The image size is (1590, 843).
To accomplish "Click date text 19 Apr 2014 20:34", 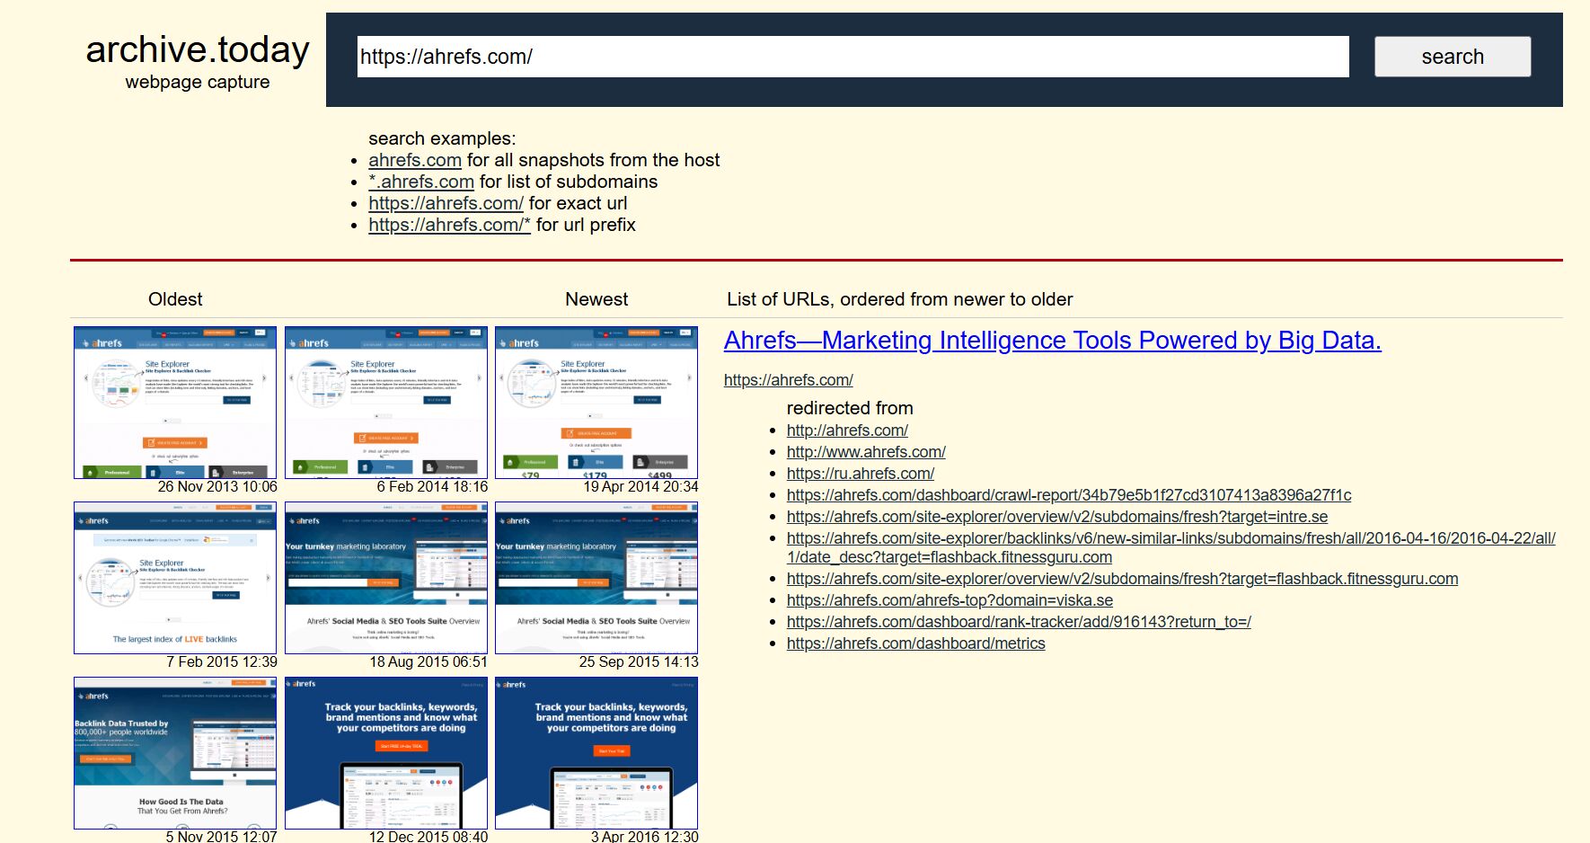I will point(640,486).
